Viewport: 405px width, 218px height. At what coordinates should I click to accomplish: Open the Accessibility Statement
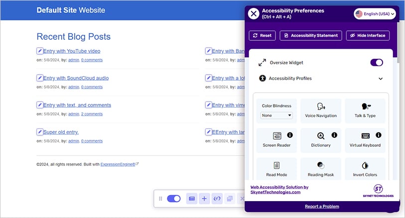tap(311, 36)
